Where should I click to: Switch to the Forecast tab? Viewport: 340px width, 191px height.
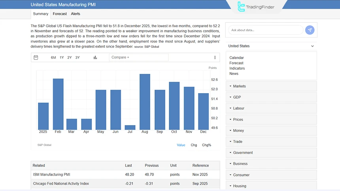tap(60, 14)
